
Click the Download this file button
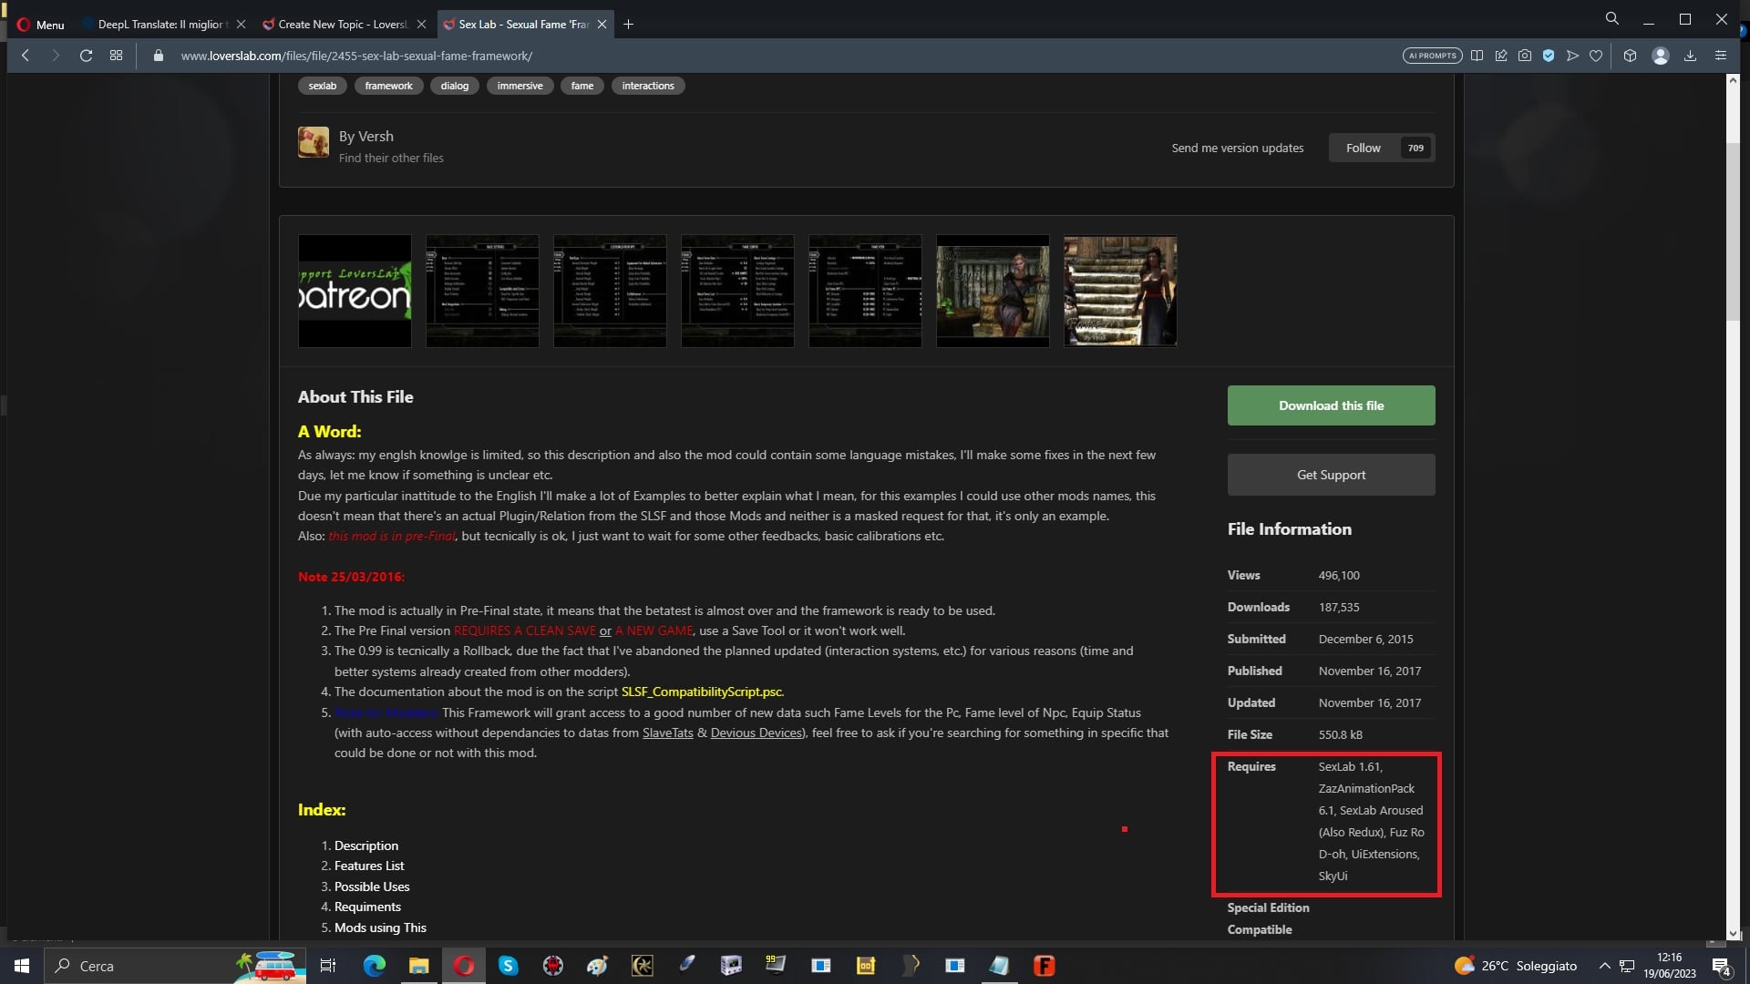tap(1331, 405)
